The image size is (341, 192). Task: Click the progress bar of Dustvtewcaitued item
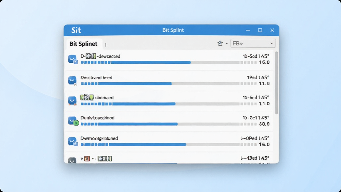pyautogui.click(x=160, y=124)
